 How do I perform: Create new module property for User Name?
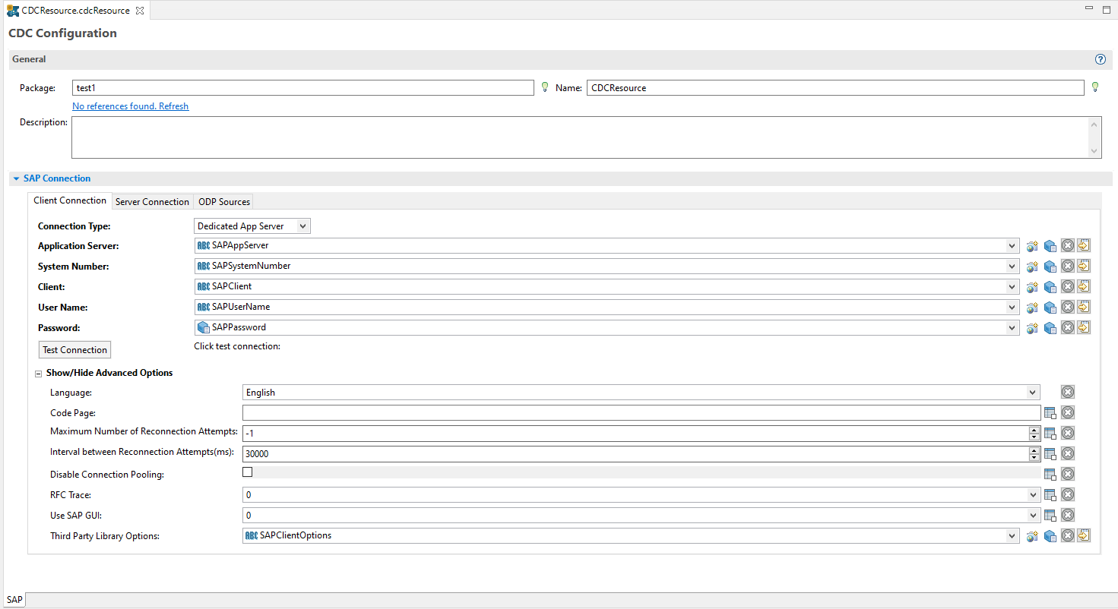pyautogui.click(x=1032, y=308)
